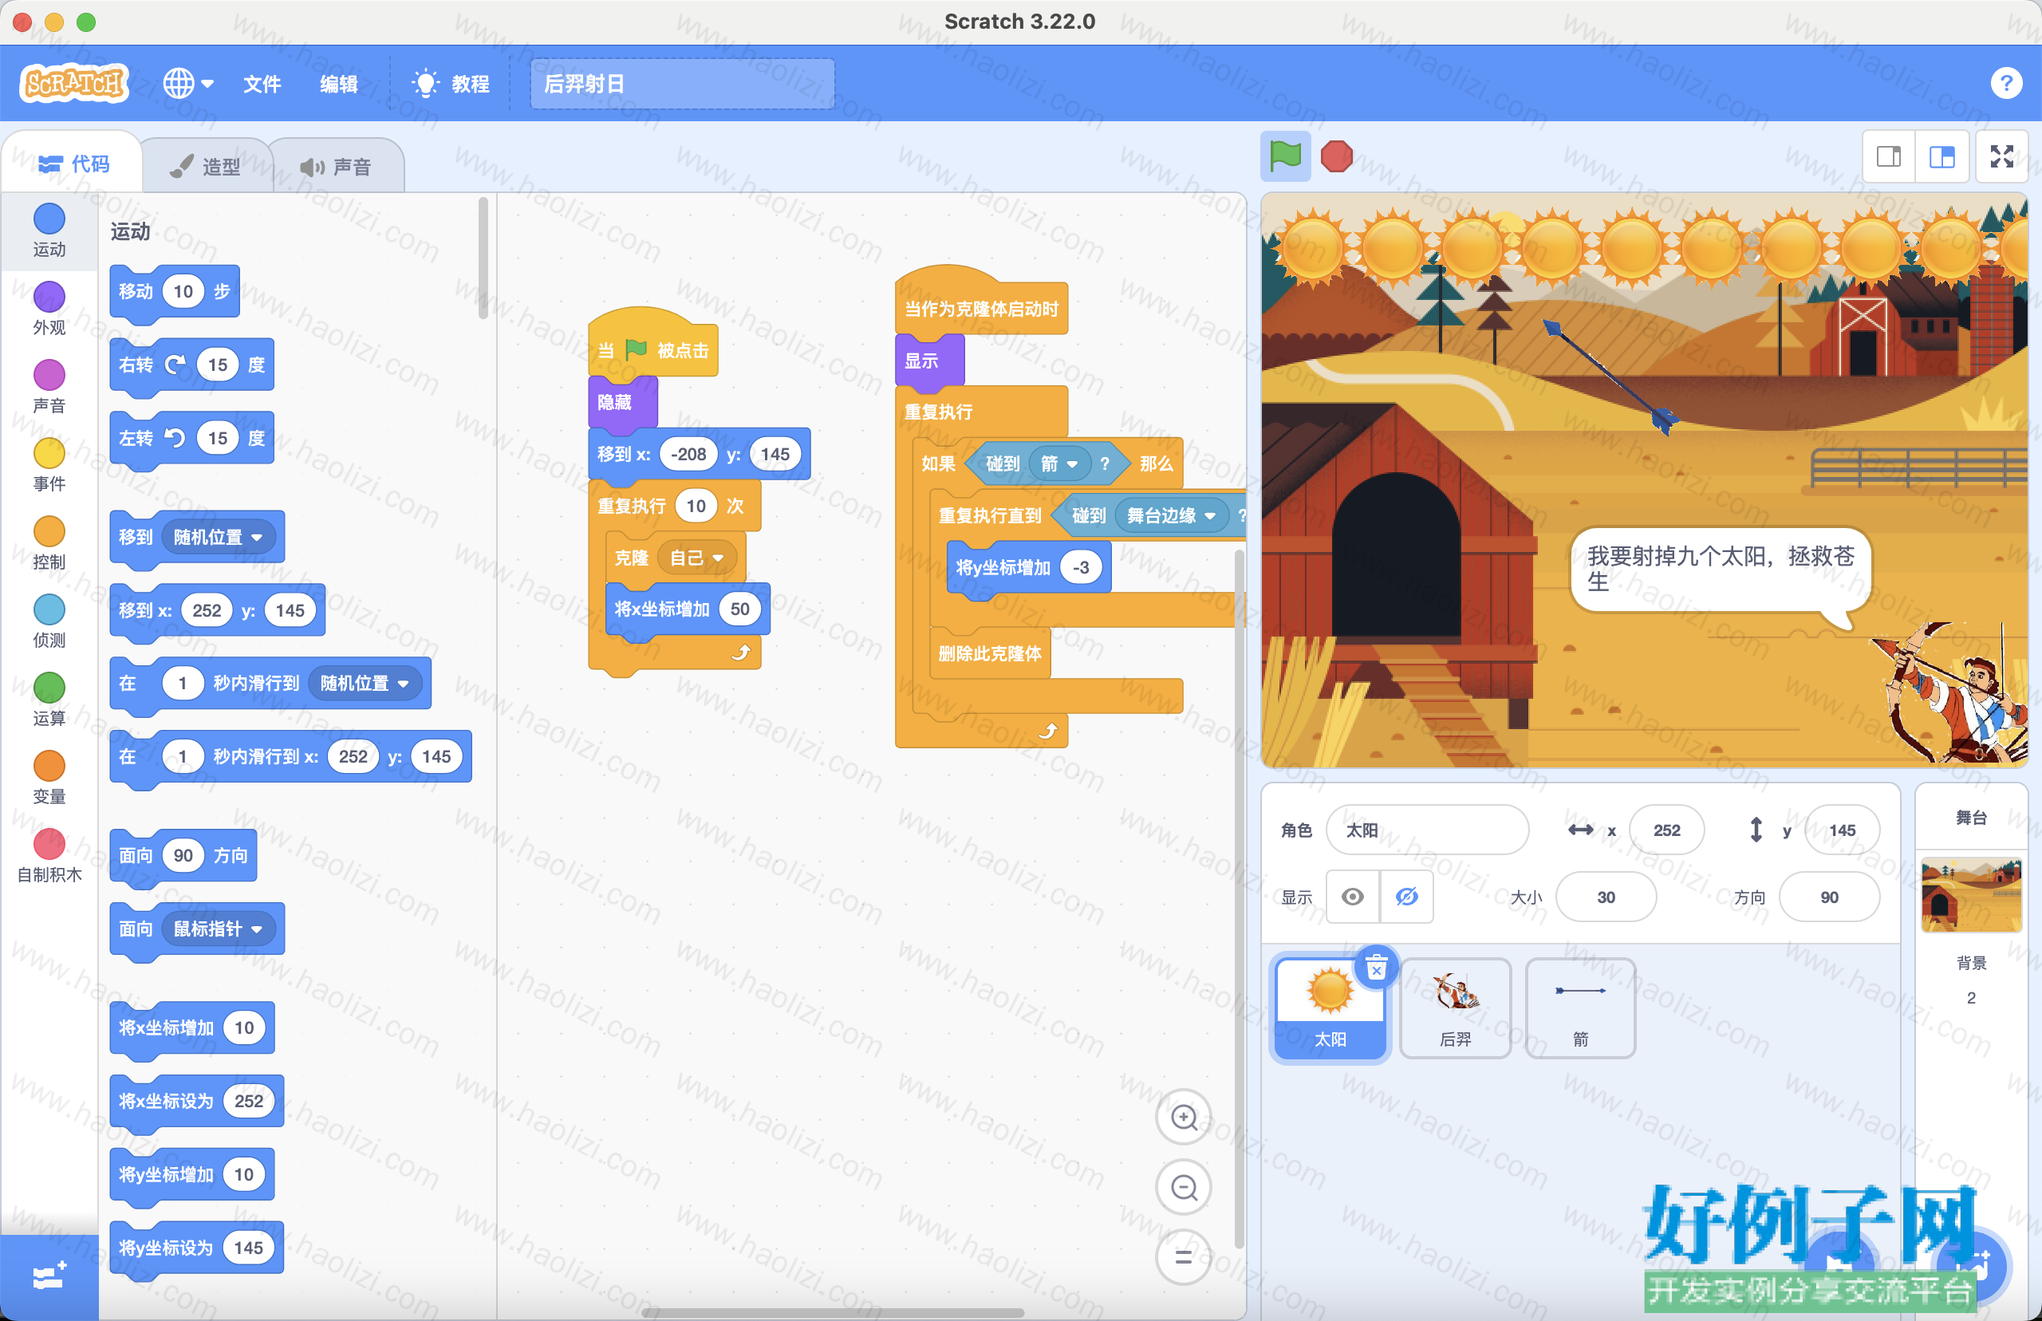Open the language globe menu
The height and width of the screenshot is (1321, 2042).
[187, 83]
